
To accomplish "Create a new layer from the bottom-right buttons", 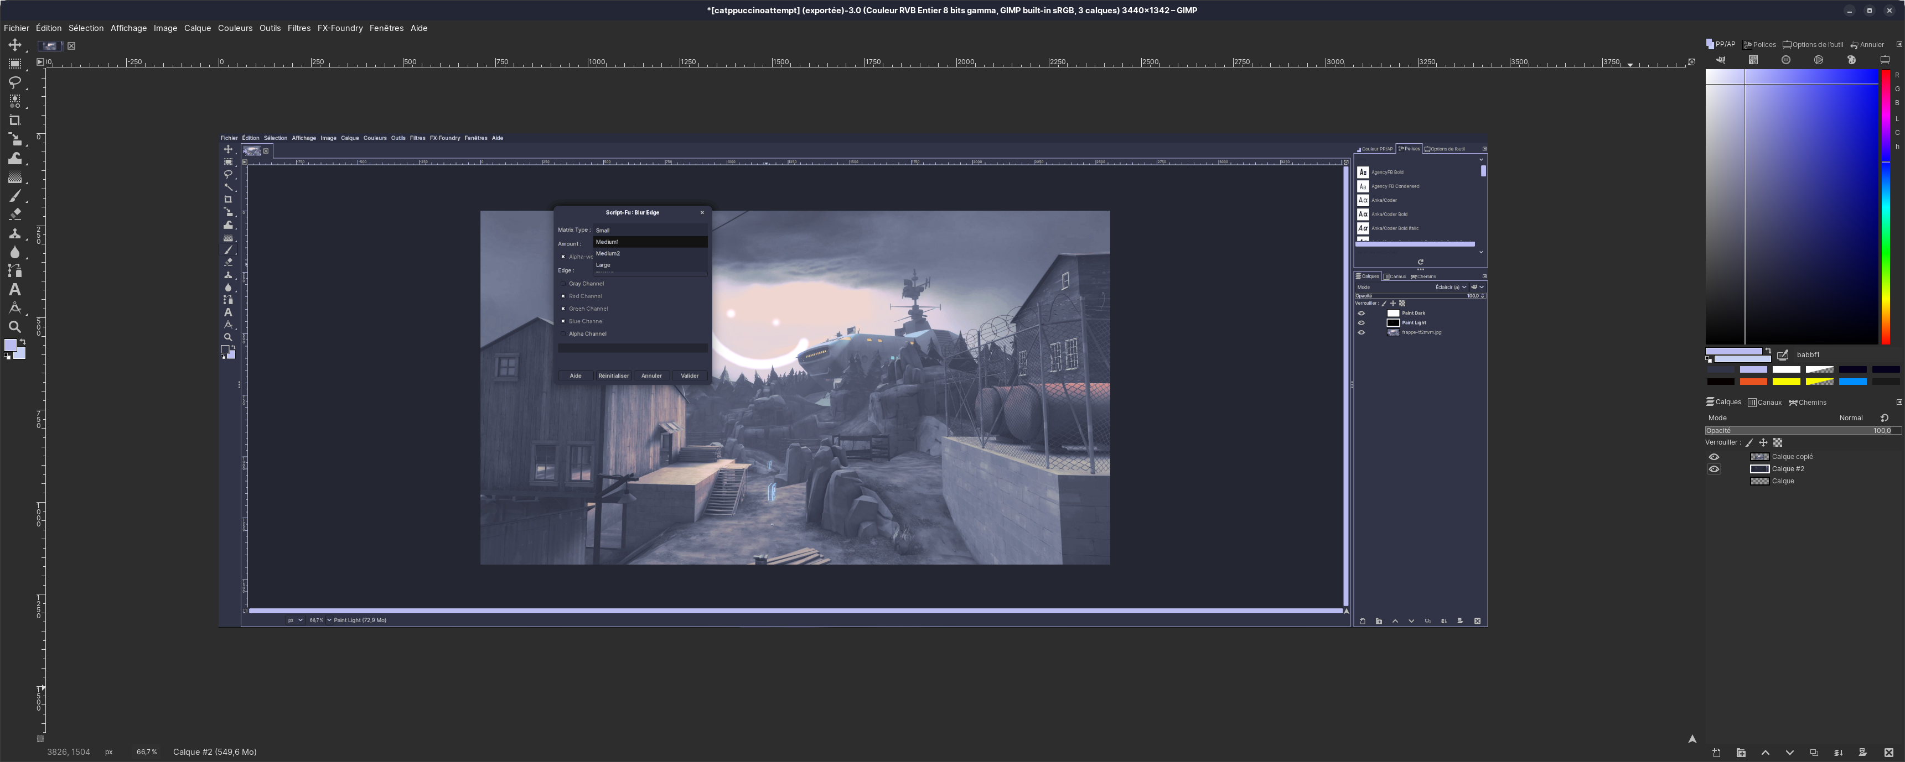I will (x=1716, y=753).
